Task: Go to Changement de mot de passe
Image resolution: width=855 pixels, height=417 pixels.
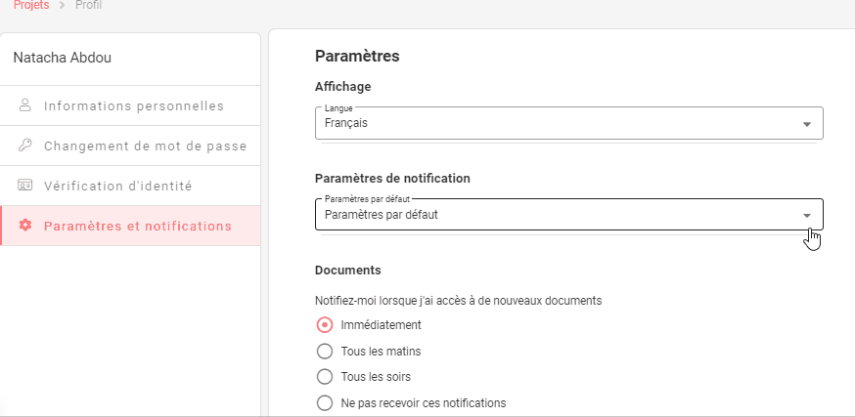Action: point(145,146)
